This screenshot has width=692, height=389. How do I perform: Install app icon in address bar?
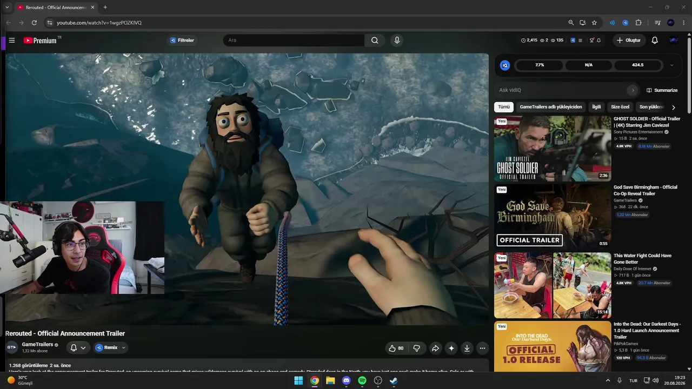click(583, 23)
